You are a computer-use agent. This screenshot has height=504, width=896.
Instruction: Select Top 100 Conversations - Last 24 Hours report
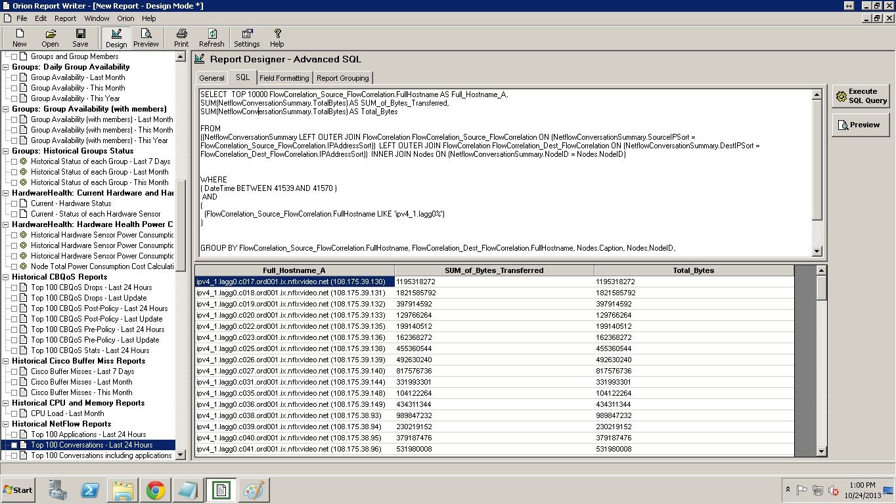91,445
